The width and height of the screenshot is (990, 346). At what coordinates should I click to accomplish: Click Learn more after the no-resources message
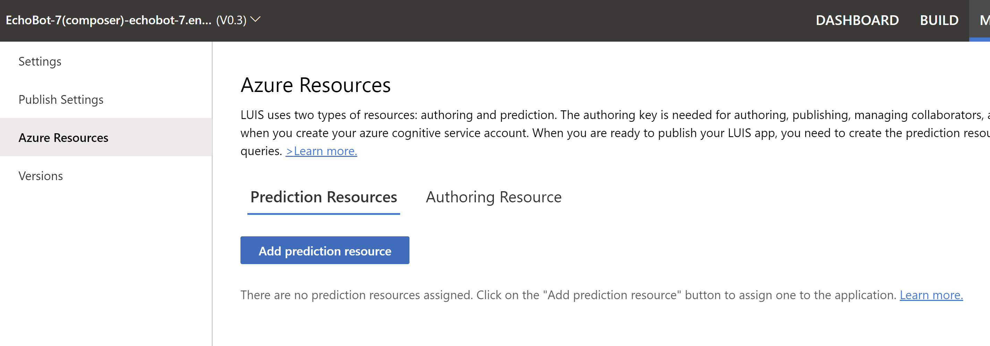point(932,295)
